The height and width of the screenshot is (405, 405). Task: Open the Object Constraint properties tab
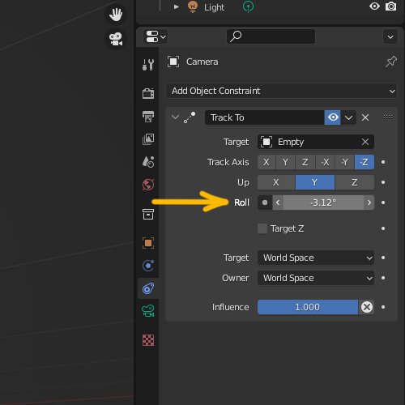pos(148,288)
